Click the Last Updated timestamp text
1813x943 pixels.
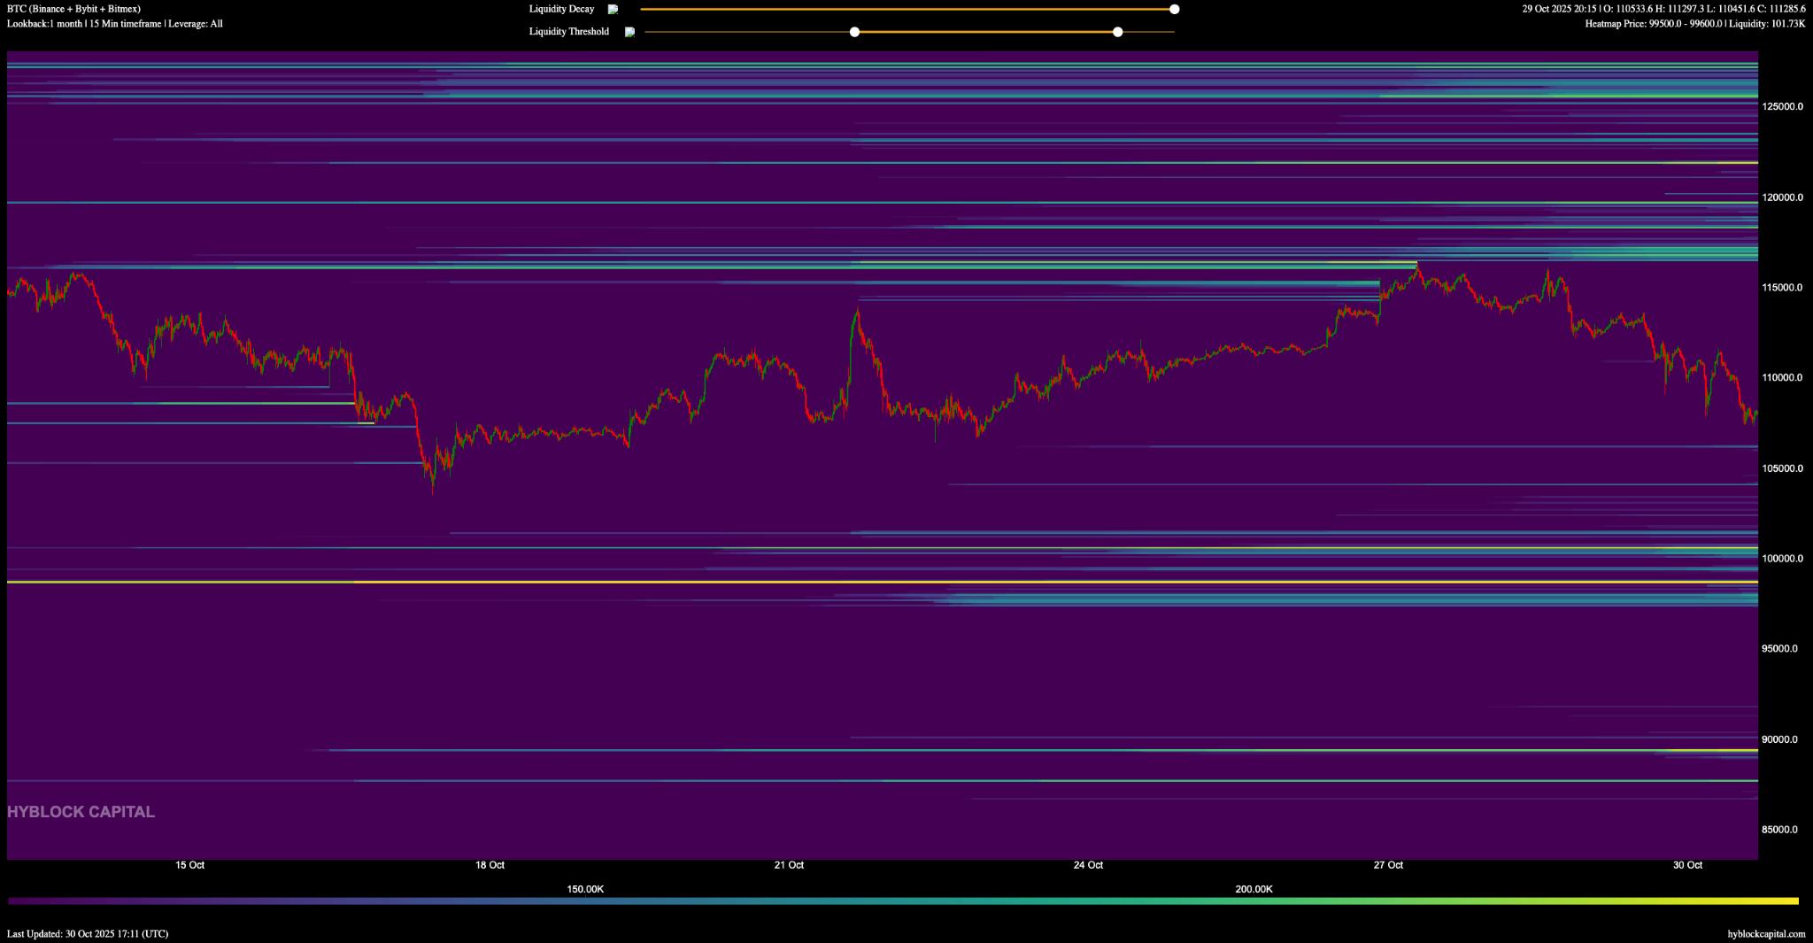[88, 933]
